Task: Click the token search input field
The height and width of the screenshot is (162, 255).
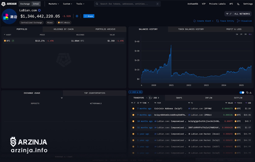Action: (127, 4)
